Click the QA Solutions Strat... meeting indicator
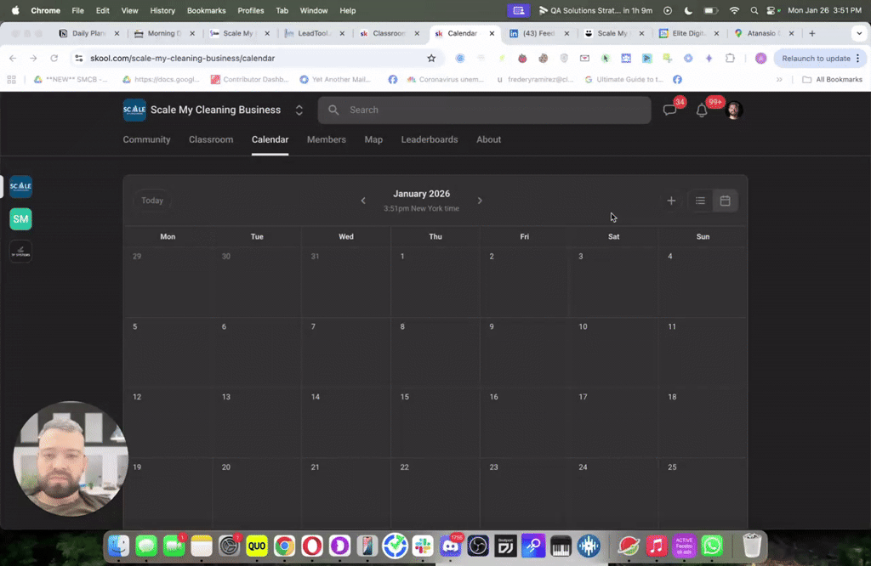This screenshot has width=871, height=566. pyautogui.click(x=595, y=10)
